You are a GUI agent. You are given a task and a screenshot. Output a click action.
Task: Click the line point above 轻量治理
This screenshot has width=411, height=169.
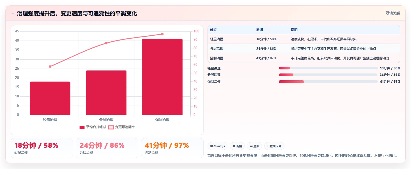50,66
